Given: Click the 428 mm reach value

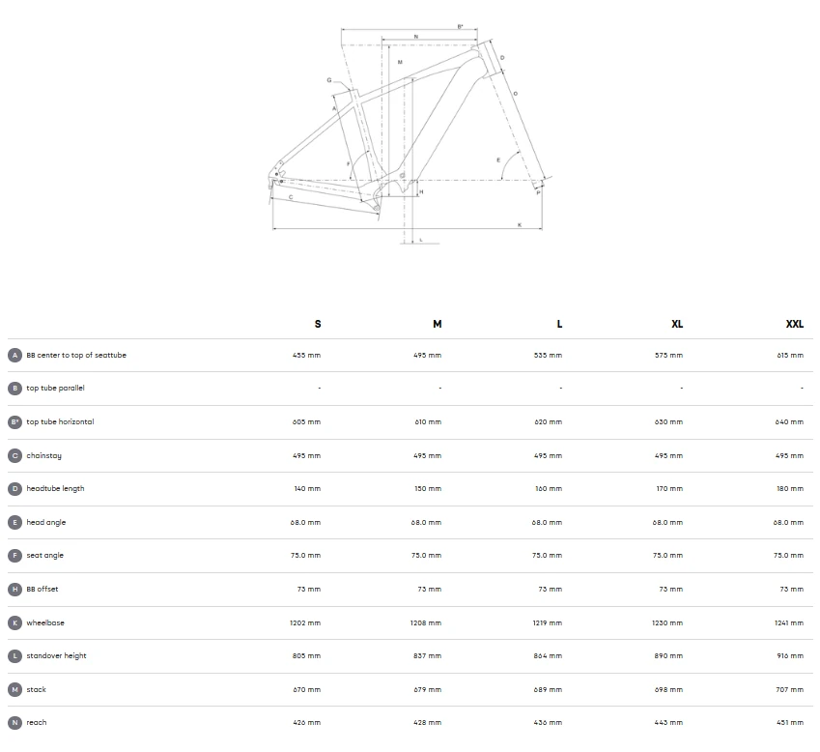Looking at the screenshot, I should coord(427,723).
